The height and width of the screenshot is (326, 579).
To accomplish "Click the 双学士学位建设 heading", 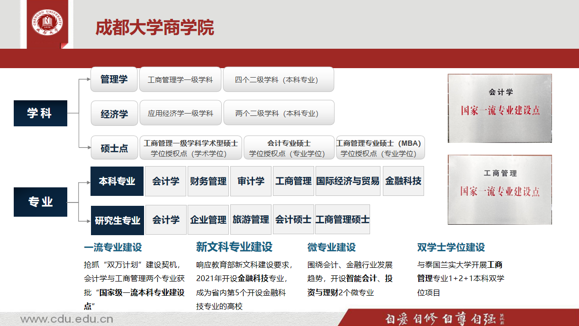I will pyautogui.click(x=451, y=247).
